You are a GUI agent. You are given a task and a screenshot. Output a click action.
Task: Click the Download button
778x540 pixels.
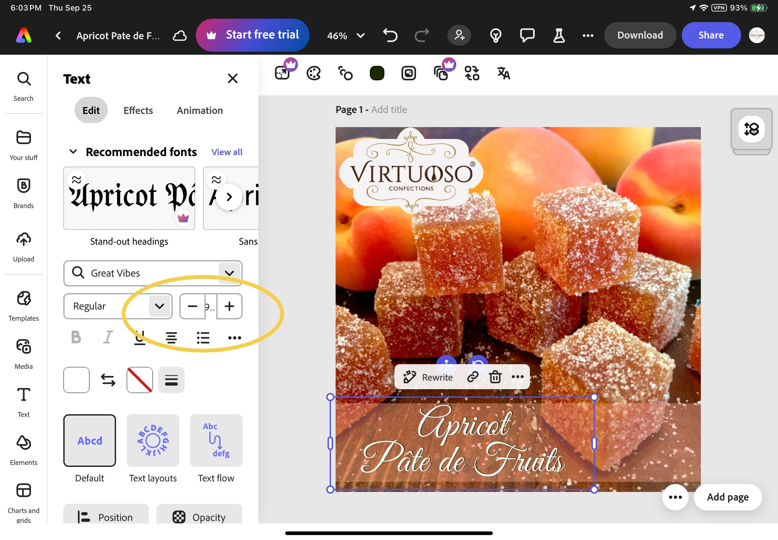[x=640, y=35]
